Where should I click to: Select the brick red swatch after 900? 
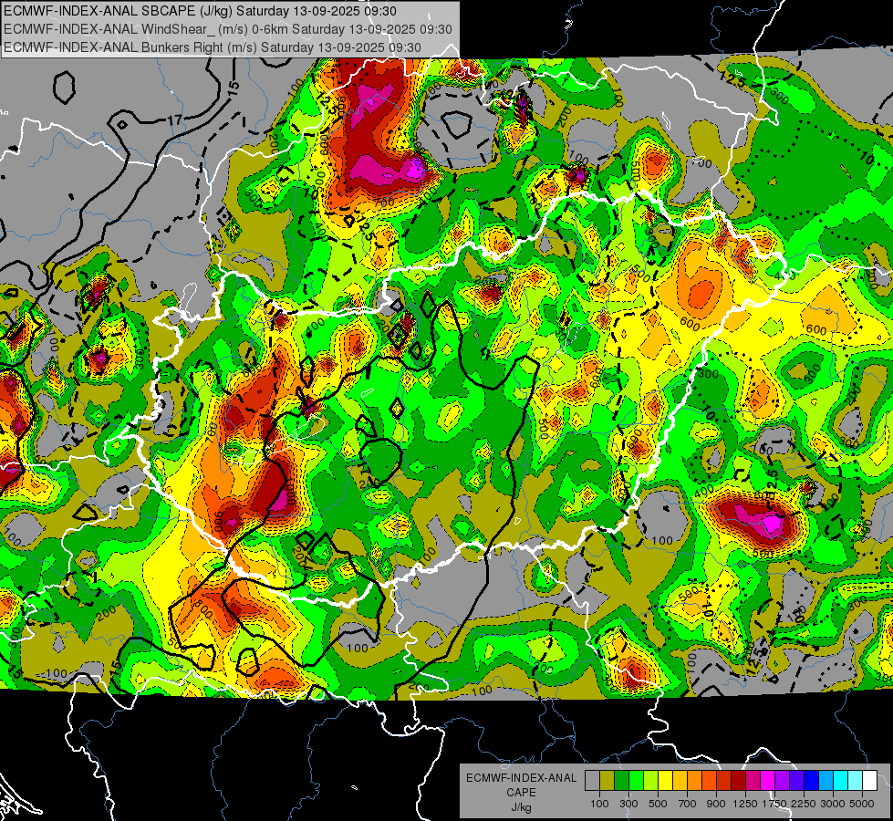pyautogui.click(x=724, y=780)
